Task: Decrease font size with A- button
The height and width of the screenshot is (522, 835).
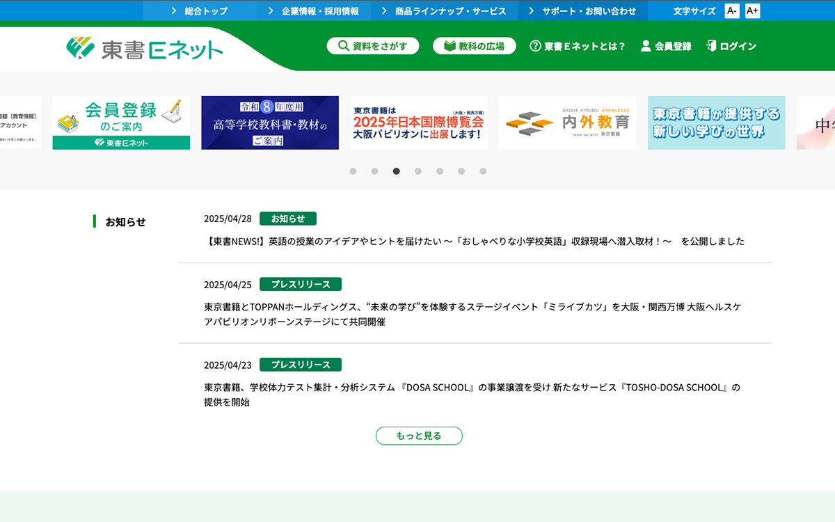Action: (x=732, y=11)
